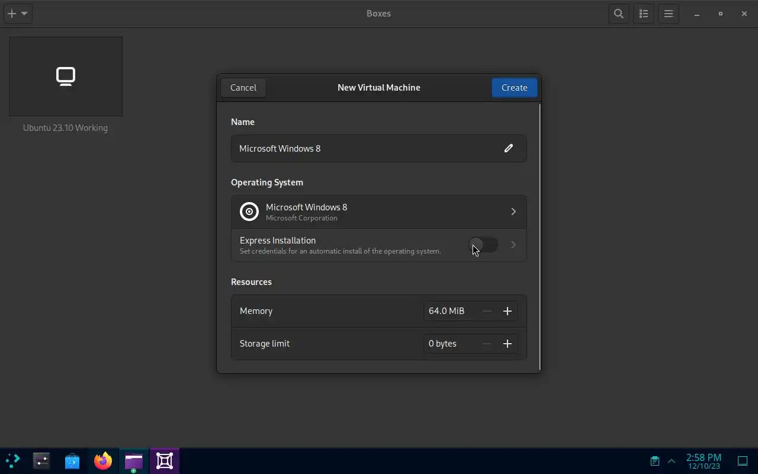Click the Microsoft Corporation vendor text
The height and width of the screenshot is (474, 758).
[301, 218]
